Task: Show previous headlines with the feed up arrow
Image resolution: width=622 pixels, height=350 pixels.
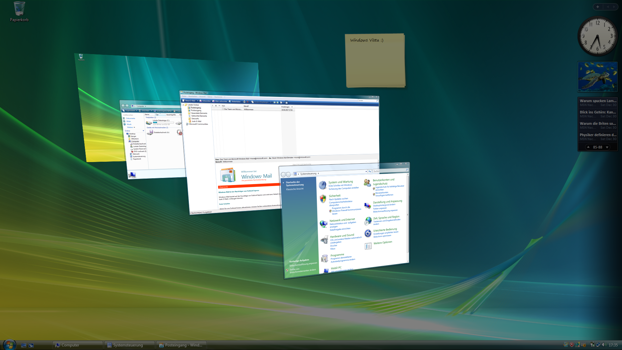Action: (x=588, y=147)
